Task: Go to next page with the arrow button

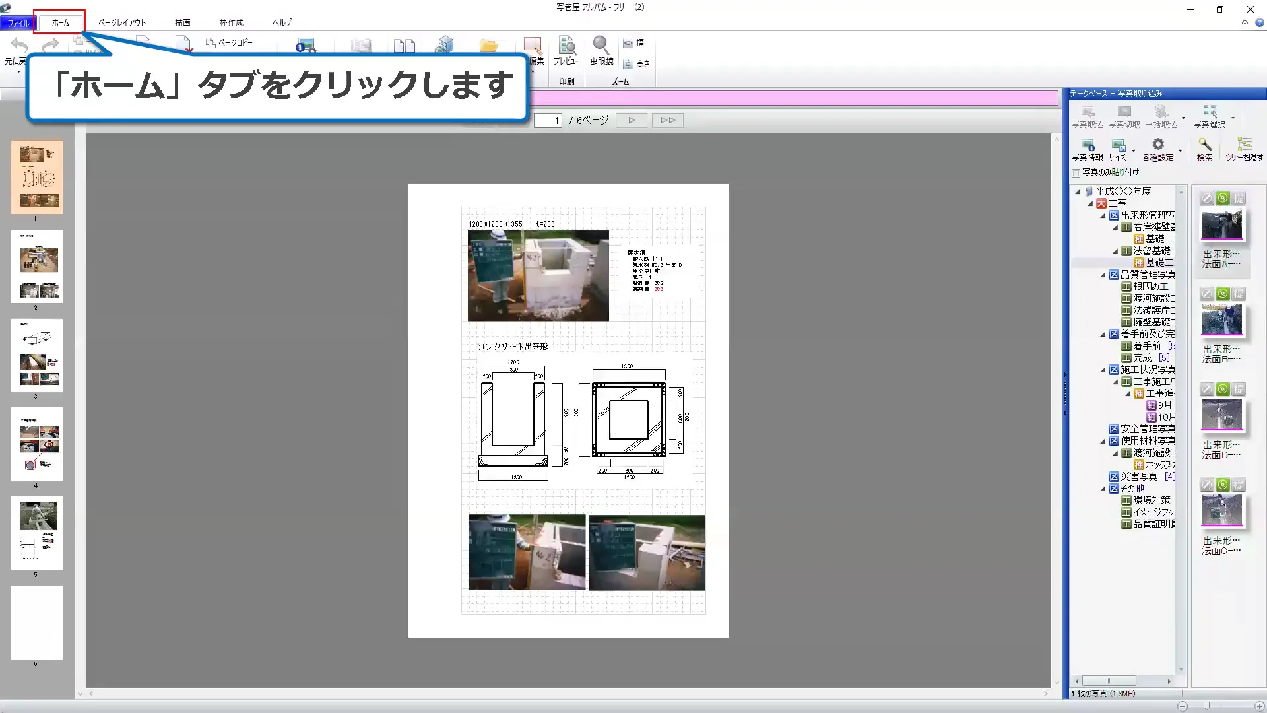Action: pos(631,119)
